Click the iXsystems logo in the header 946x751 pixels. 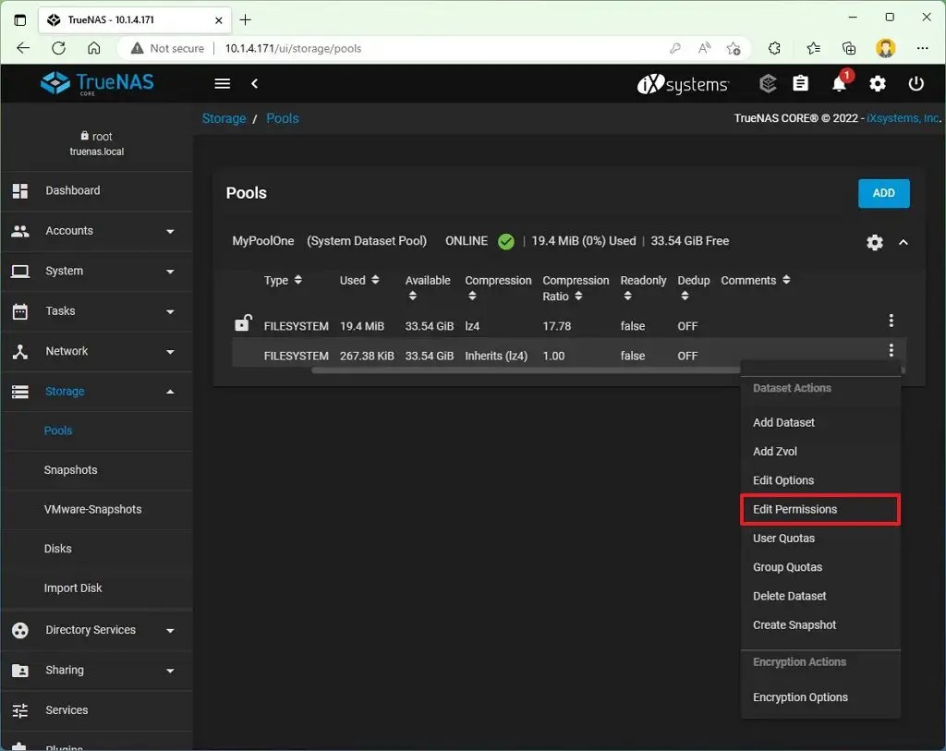pyautogui.click(x=683, y=83)
